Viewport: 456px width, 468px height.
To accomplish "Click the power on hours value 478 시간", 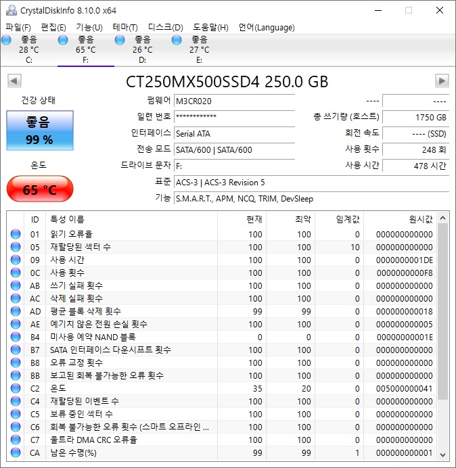I will [x=415, y=166].
